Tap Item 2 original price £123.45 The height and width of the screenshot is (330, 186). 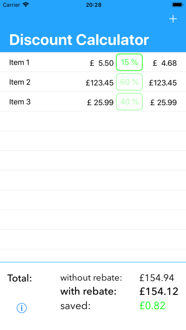(x=100, y=82)
